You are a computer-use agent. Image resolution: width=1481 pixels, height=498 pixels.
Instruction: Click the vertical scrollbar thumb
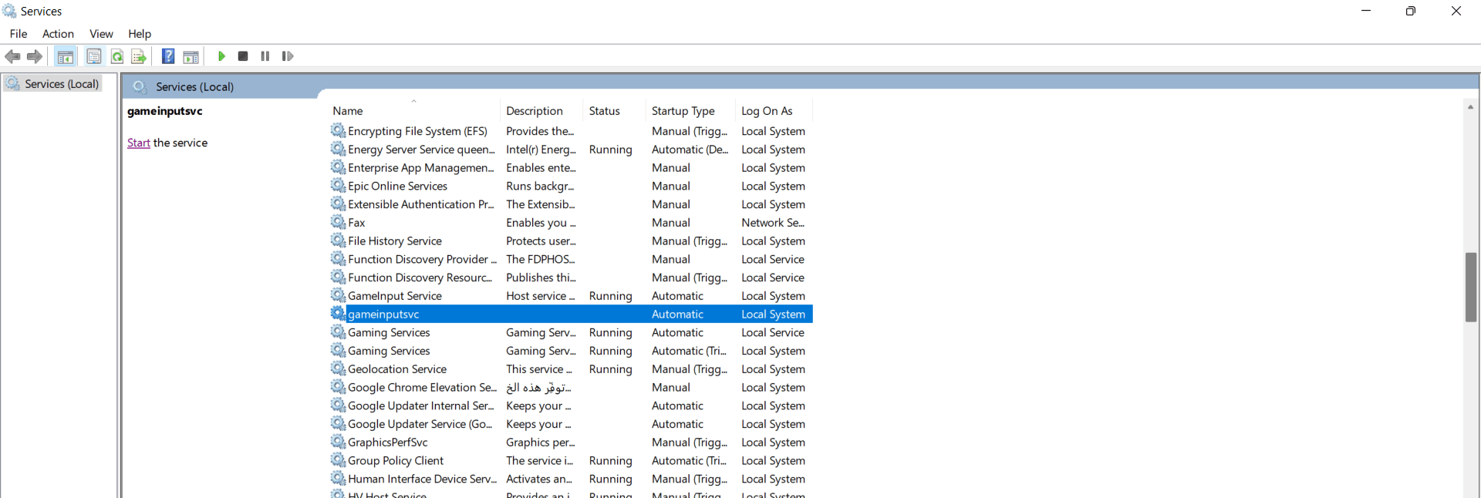coord(1471,287)
